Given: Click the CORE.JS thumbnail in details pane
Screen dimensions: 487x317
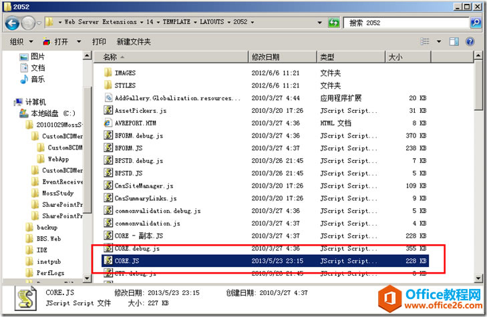Looking at the screenshot, I should click(25, 298).
